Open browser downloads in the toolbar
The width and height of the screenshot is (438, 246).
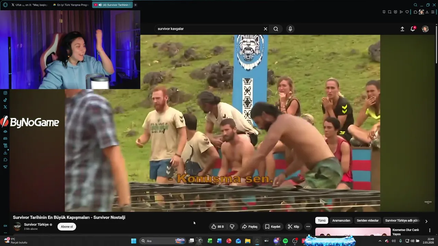427,12
